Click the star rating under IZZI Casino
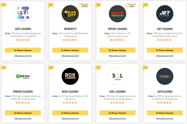 [23, 40]
